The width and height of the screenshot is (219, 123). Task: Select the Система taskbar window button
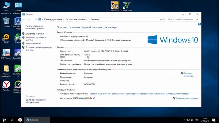pyautogui.click(x=37, y=120)
